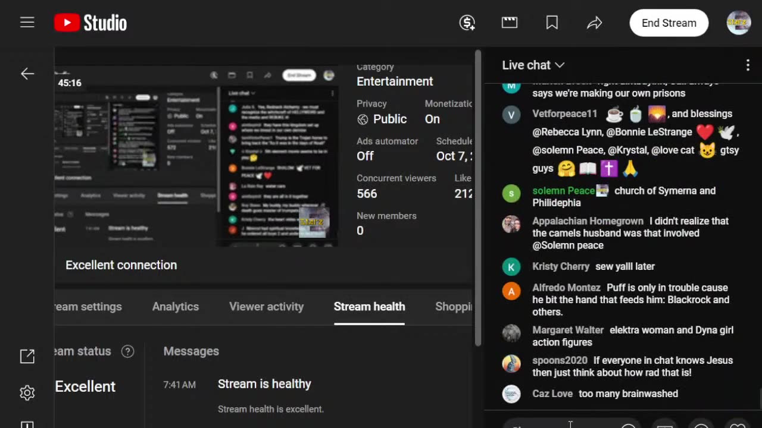Click the New members value 0
This screenshot has width=762, height=428.
coord(360,231)
